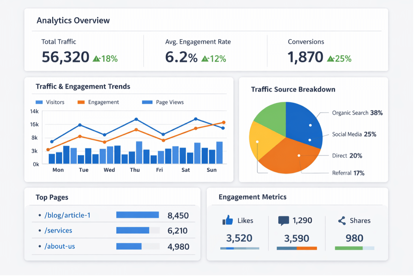Viewport: 414px width, 276px height.
Task: Click the Tue axis label
Action: [84, 170]
